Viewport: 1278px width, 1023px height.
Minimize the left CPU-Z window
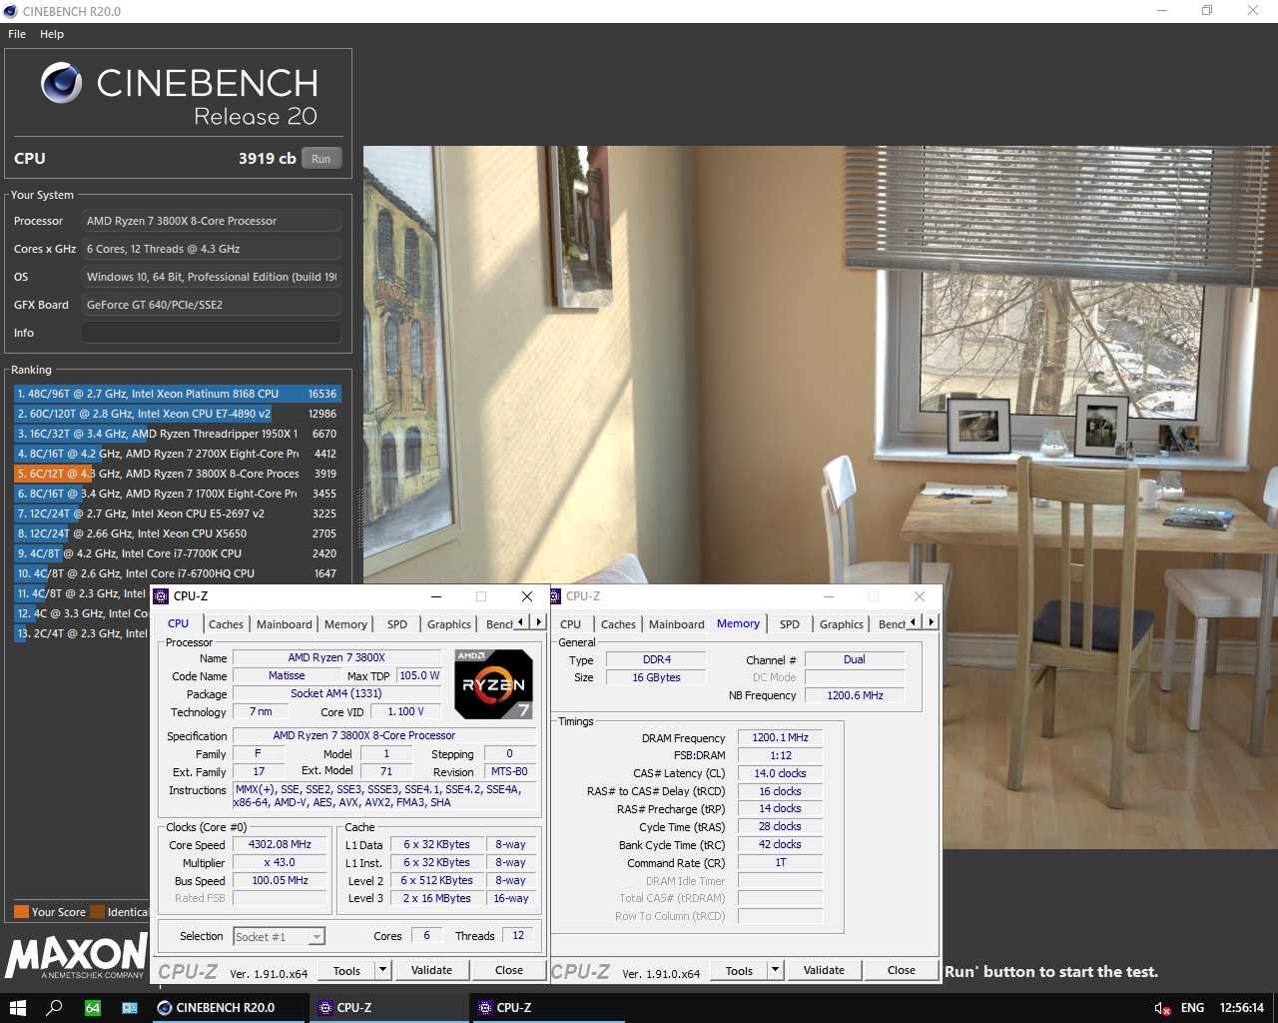click(436, 596)
